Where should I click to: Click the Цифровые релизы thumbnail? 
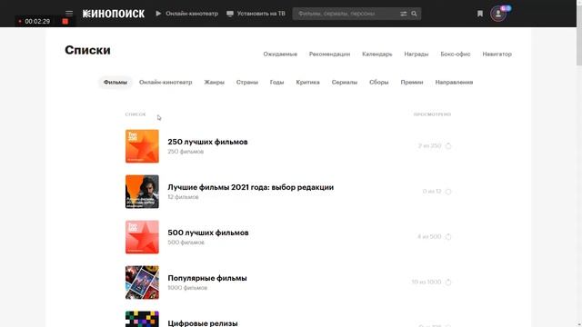tap(142, 319)
